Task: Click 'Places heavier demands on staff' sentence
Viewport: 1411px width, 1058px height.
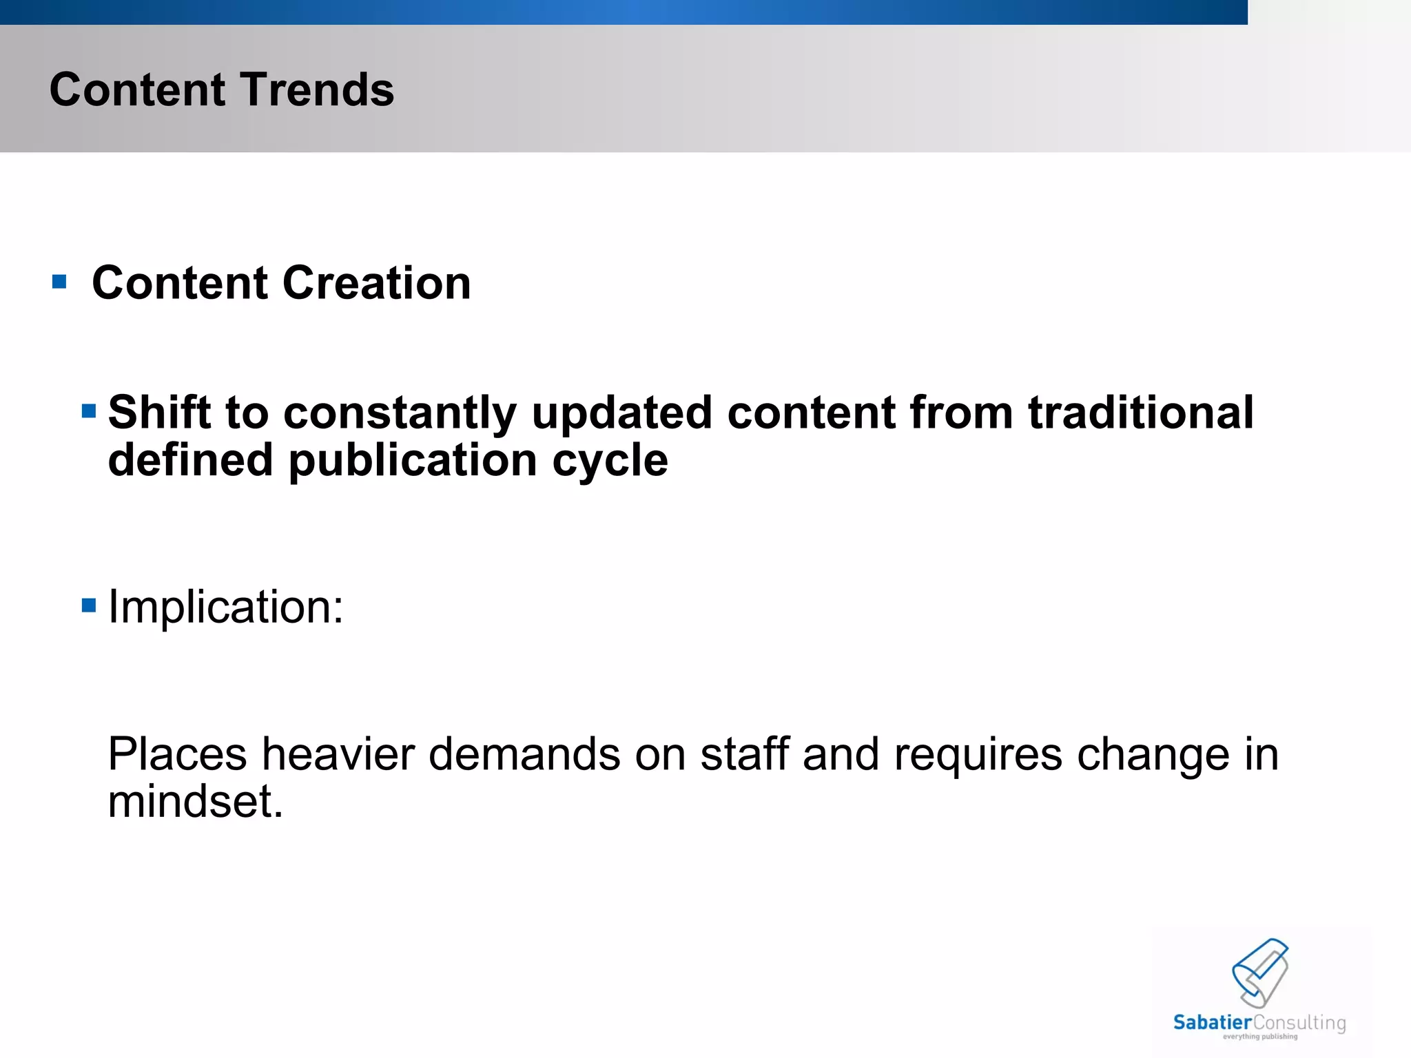Action: (693, 754)
